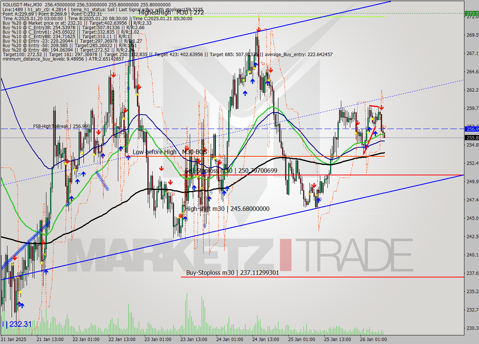Click the 'Sell-Stoploss m30 | 250.79700699' label
Screen dimensions: 479x344
tap(231, 171)
